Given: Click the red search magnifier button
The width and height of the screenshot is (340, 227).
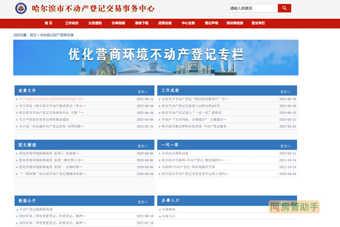Looking at the screenshot, I should [284, 9].
